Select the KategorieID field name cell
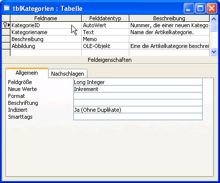Image resolution: width=220 pixels, height=183 pixels. tap(46, 25)
